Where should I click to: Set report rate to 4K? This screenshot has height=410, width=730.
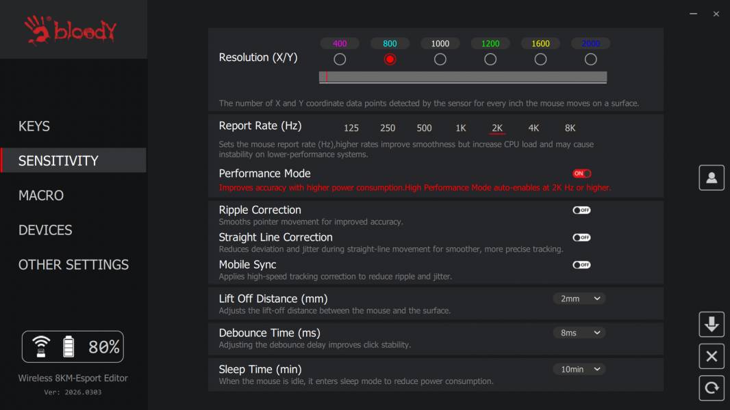click(x=533, y=128)
